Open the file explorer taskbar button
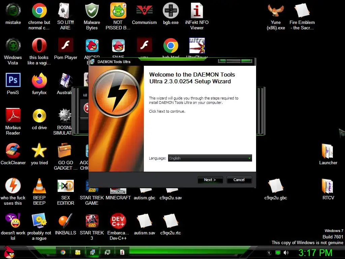This screenshot has height=259, width=345. (78, 252)
